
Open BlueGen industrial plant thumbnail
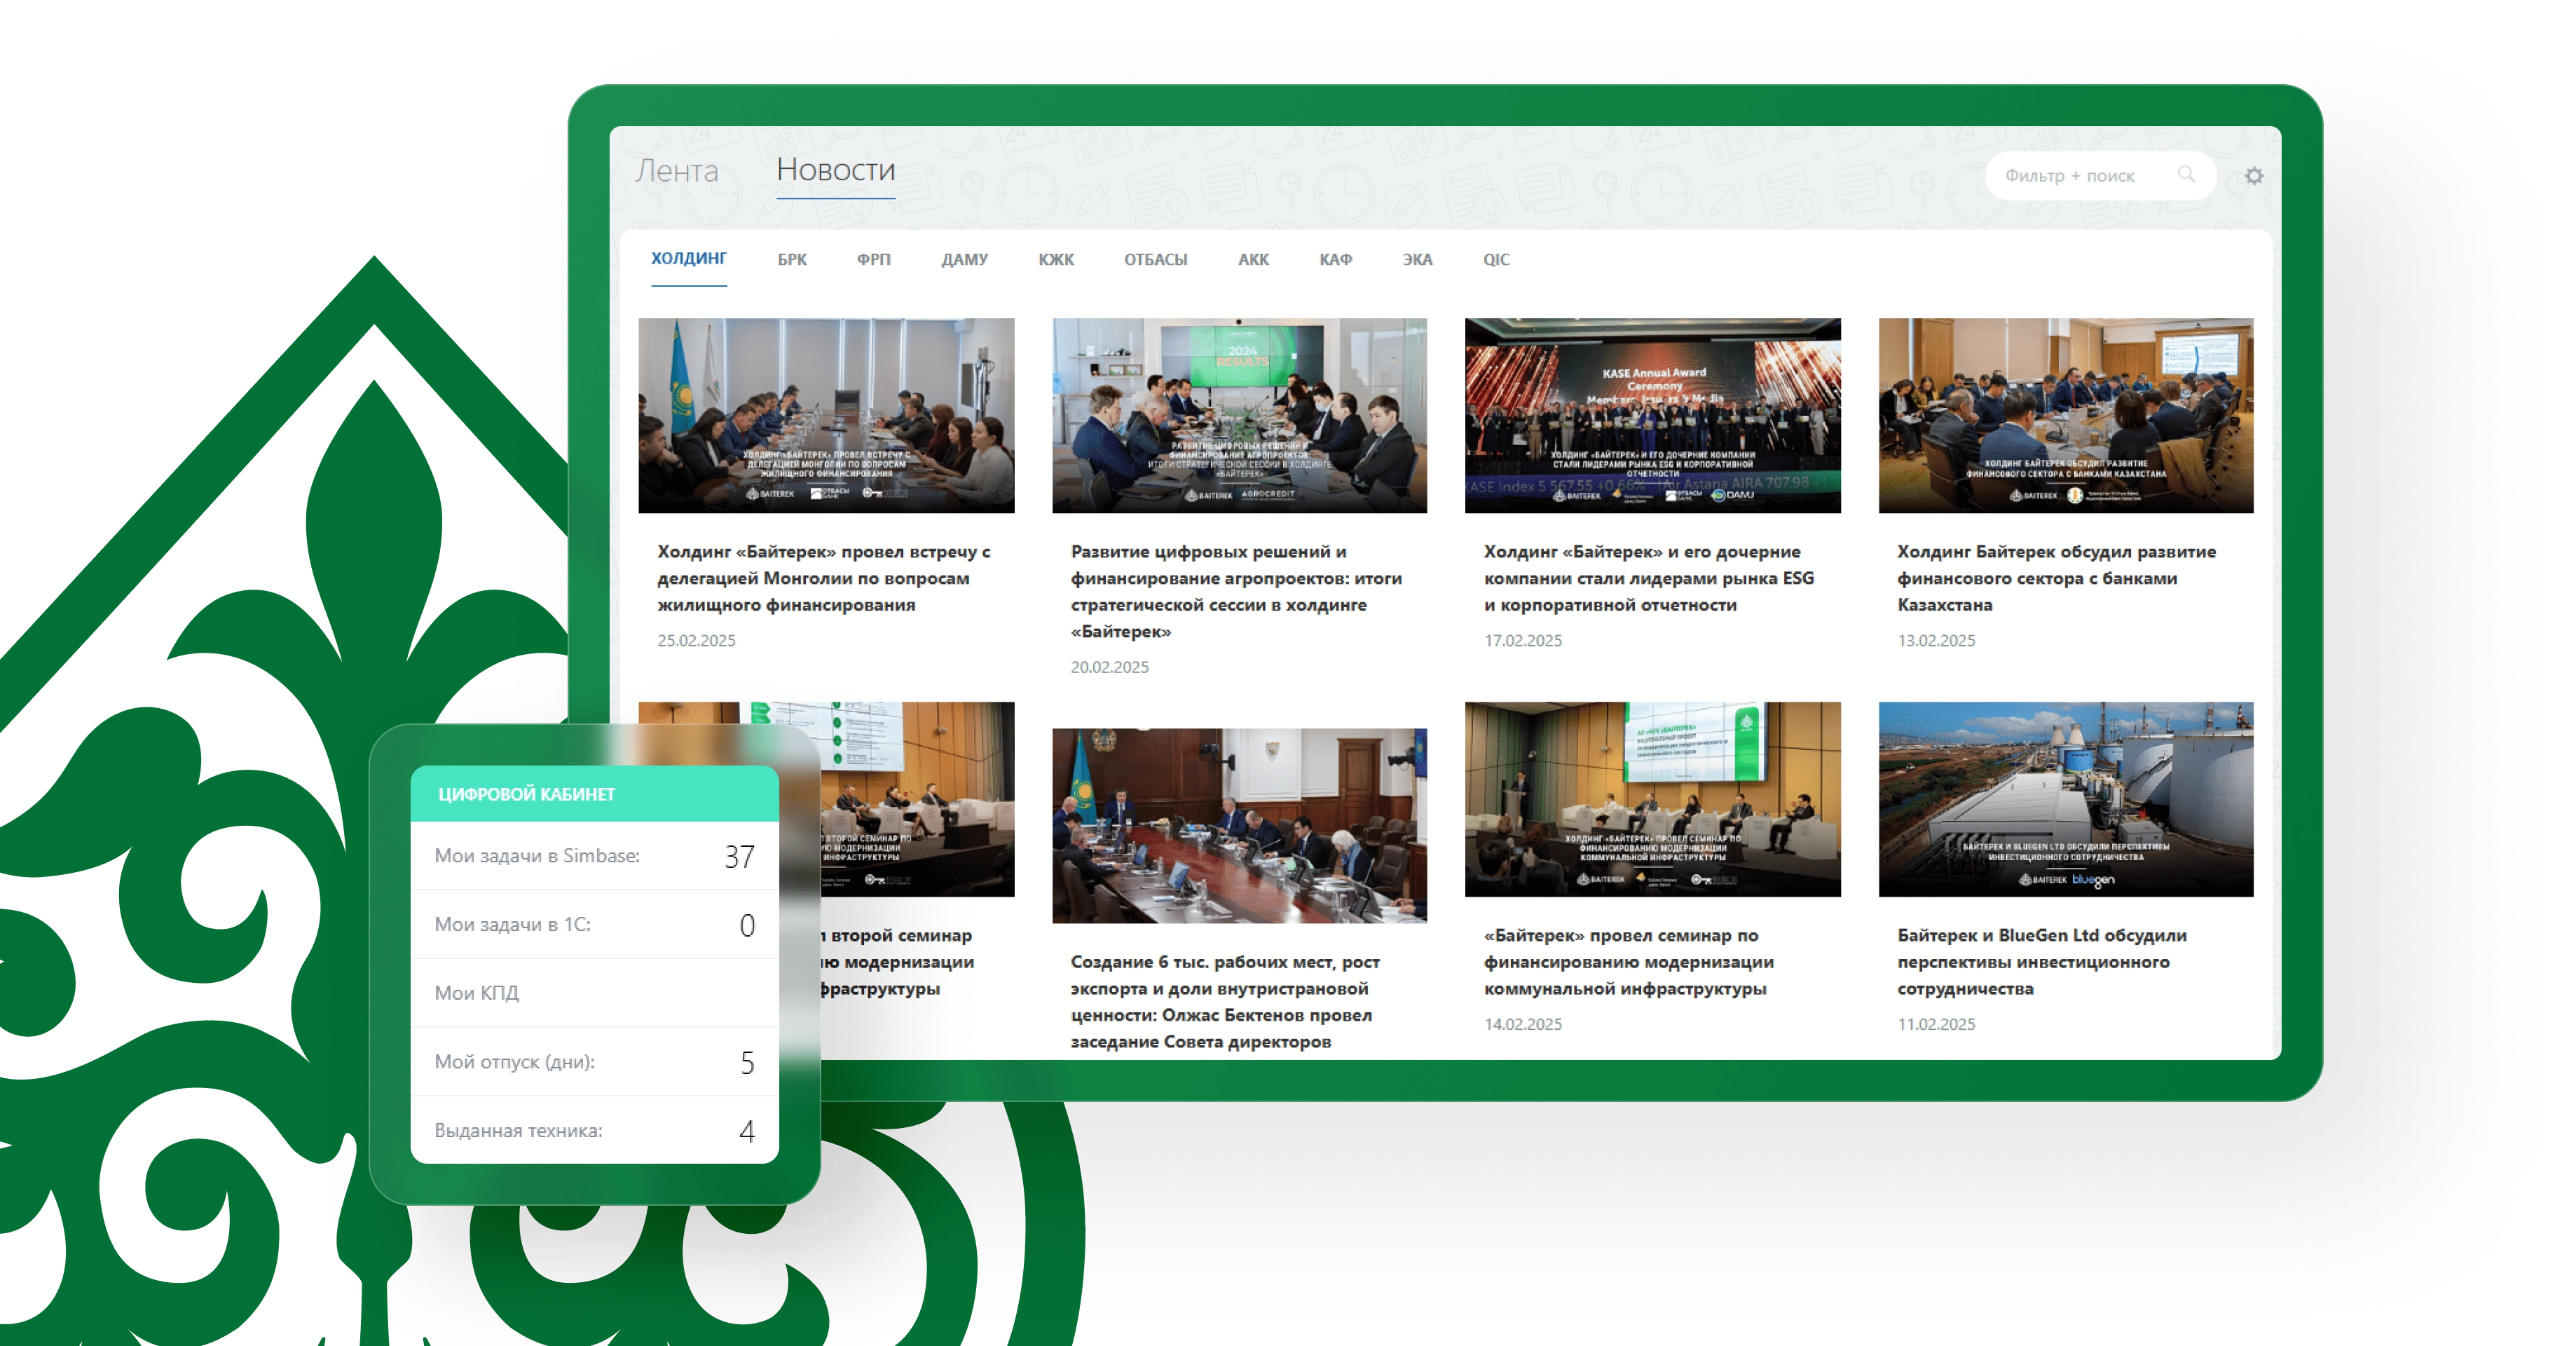[2066, 798]
